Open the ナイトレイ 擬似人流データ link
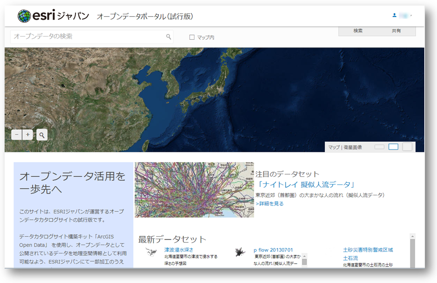The image size is (437, 283). click(x=306, y=185)
